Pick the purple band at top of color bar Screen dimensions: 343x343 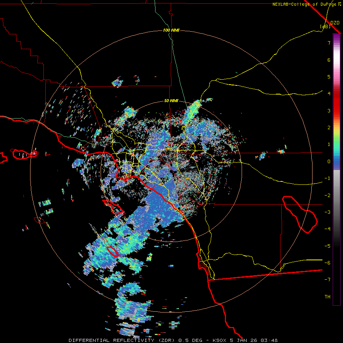(337, 37)
